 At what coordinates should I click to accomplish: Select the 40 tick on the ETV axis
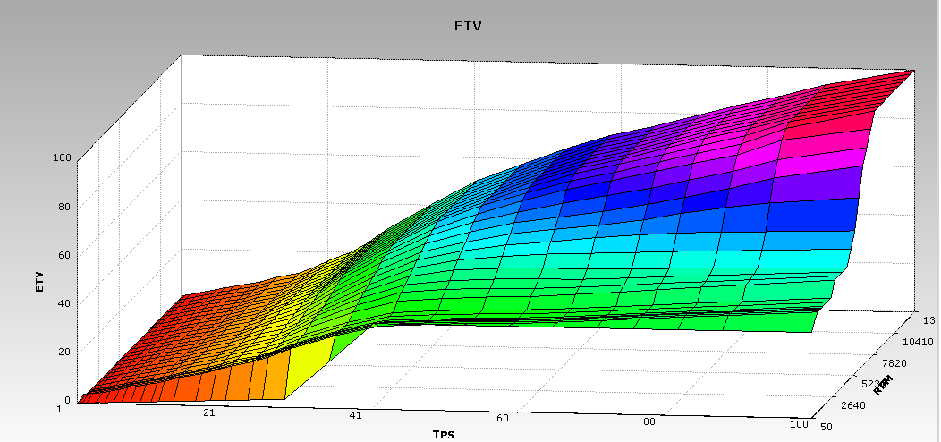(64, 303)
